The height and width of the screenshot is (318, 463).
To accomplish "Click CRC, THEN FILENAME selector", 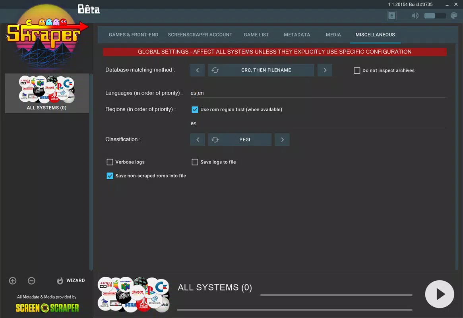I will click(x=261, y=70).
